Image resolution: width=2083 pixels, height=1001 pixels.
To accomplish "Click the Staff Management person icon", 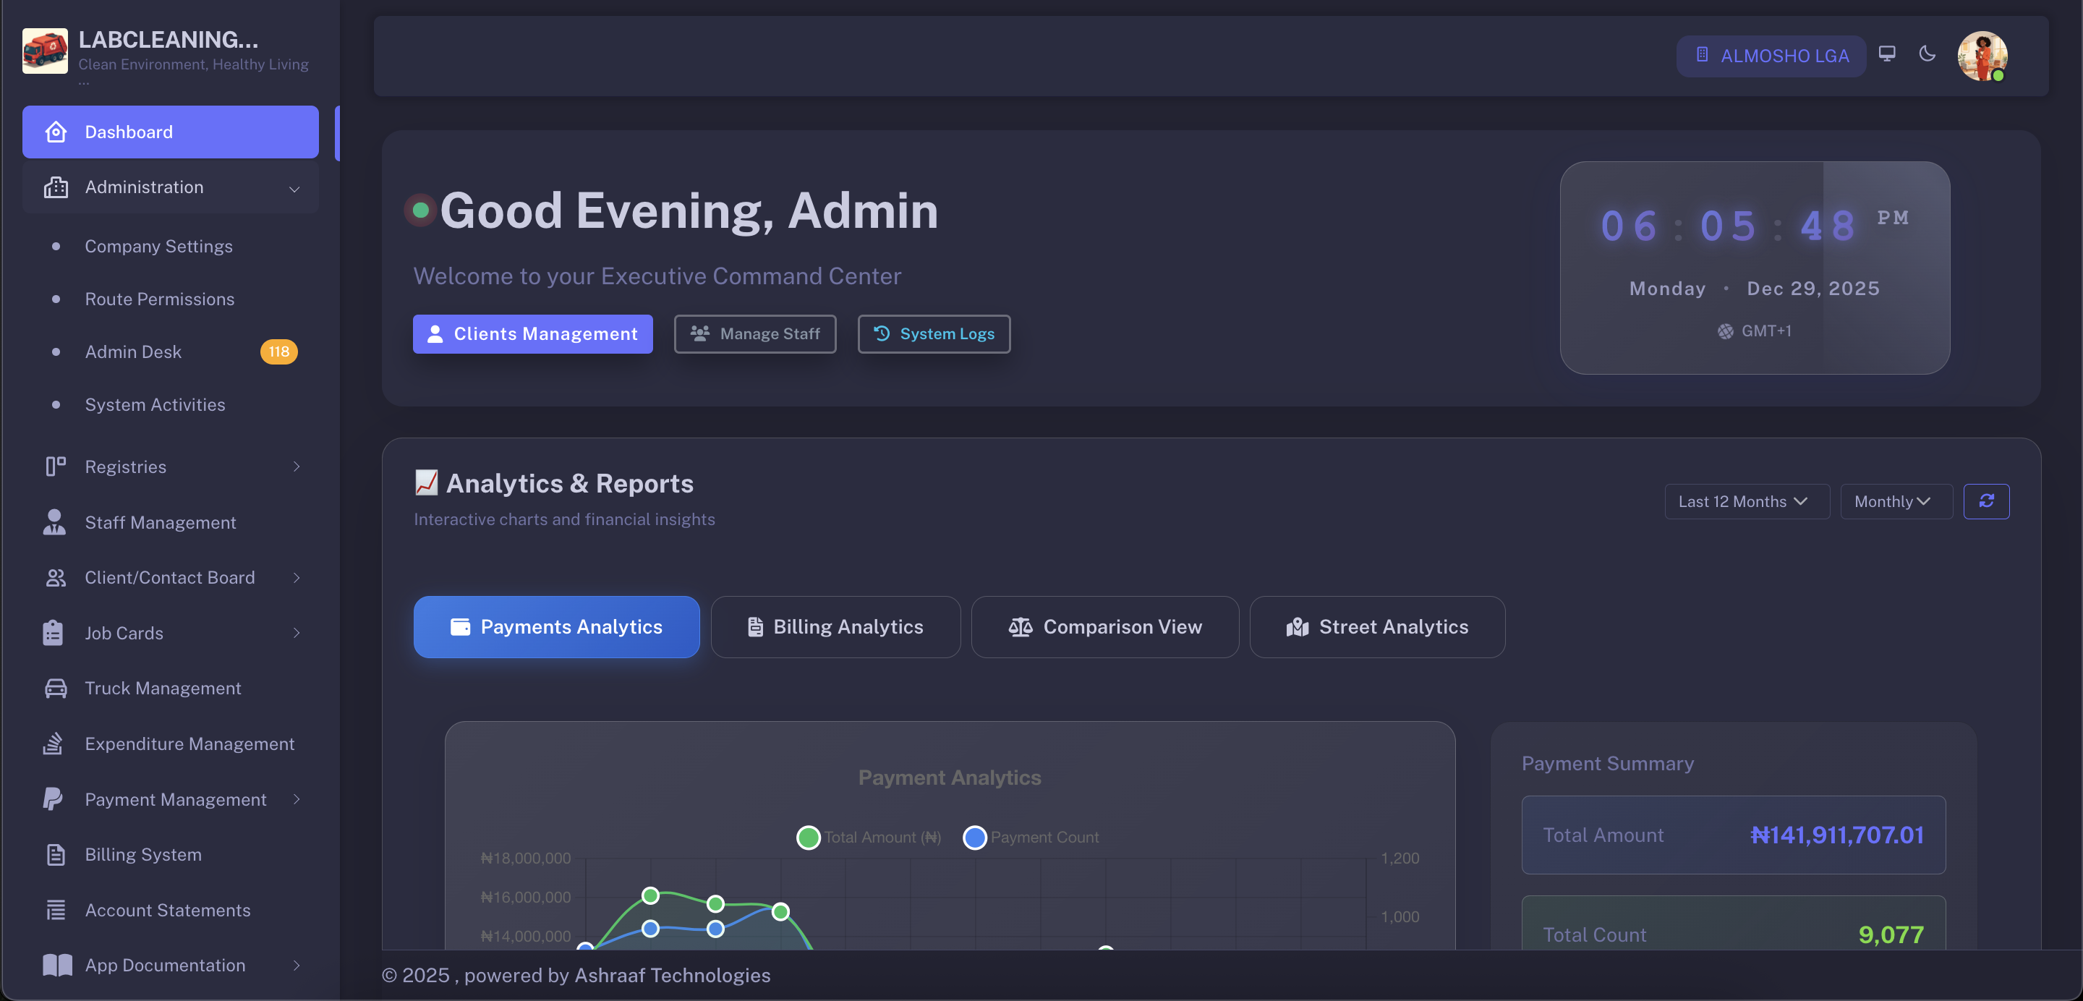I will coord(54,522).
